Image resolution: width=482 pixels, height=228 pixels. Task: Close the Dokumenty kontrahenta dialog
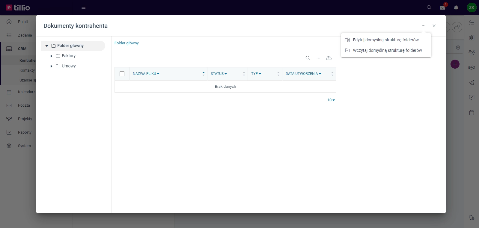(x=434, y=26)
